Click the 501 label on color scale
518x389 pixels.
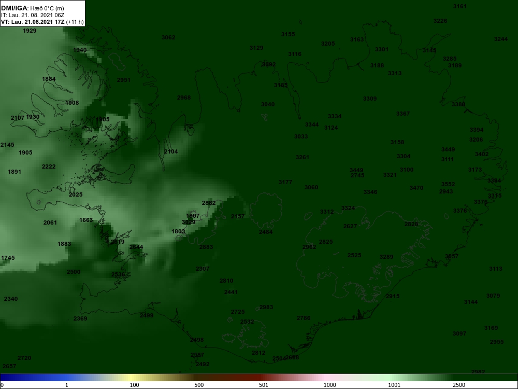click(263, 385)
